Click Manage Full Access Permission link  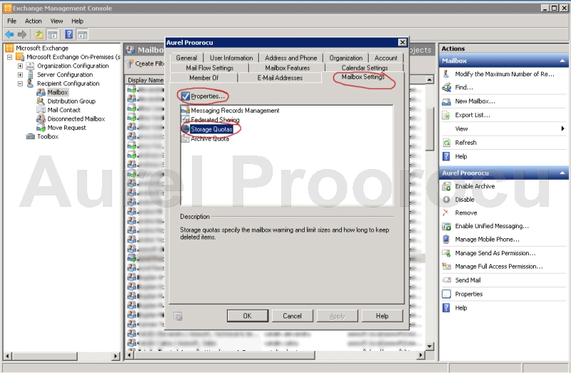point(498,266)
